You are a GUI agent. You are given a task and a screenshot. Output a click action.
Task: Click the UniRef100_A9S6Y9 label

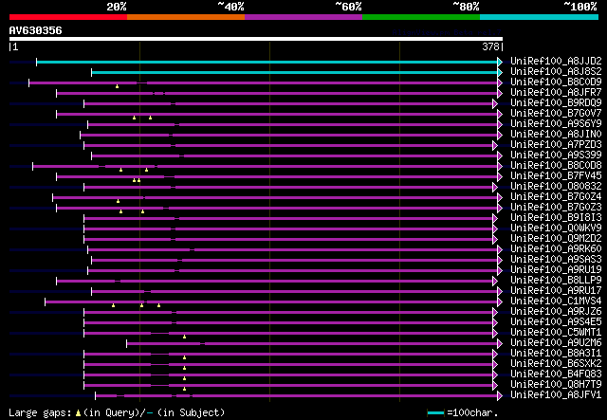(556, 124)
